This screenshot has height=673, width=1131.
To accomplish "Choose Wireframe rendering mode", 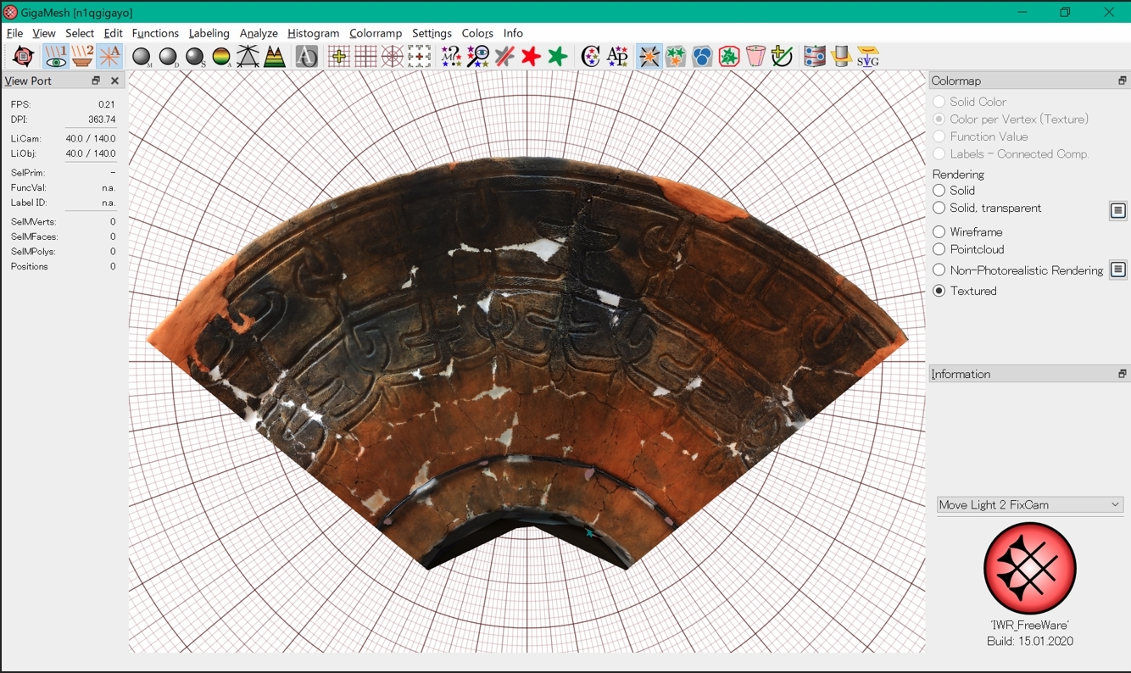I will (939, 231).
